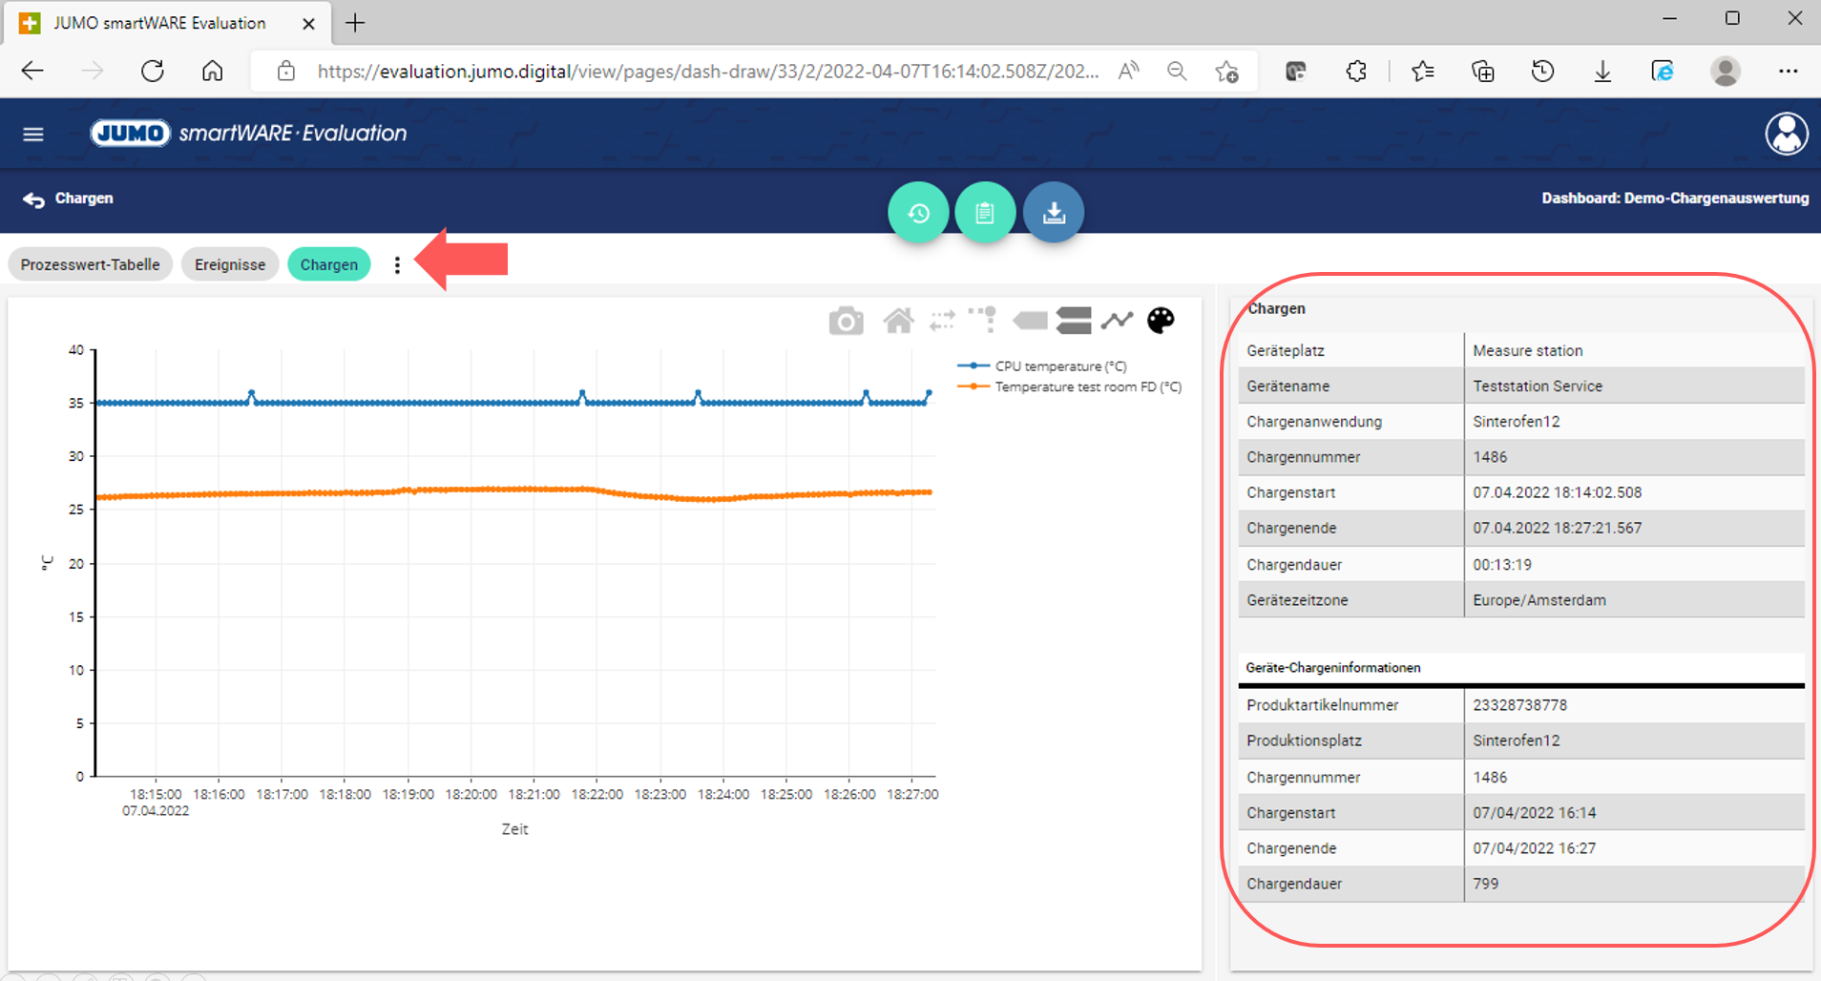Toggle CPU temperature legend entry

(1059, 366)
